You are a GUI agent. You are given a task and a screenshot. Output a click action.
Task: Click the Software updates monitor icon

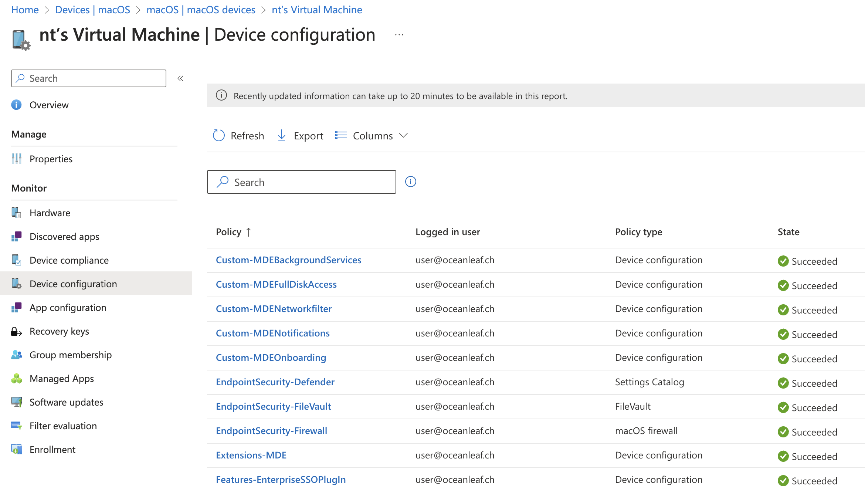[x=16, y=402]
